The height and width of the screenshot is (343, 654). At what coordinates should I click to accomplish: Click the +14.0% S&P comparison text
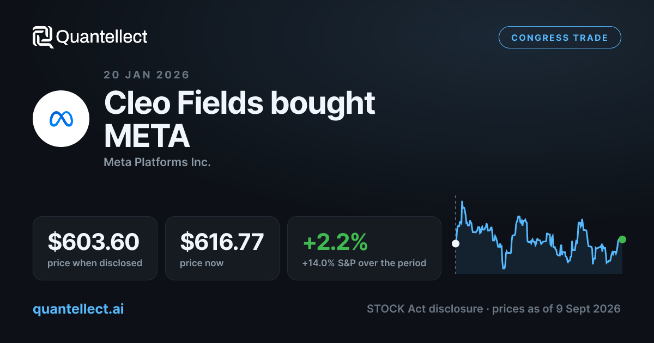pos(364,263)
